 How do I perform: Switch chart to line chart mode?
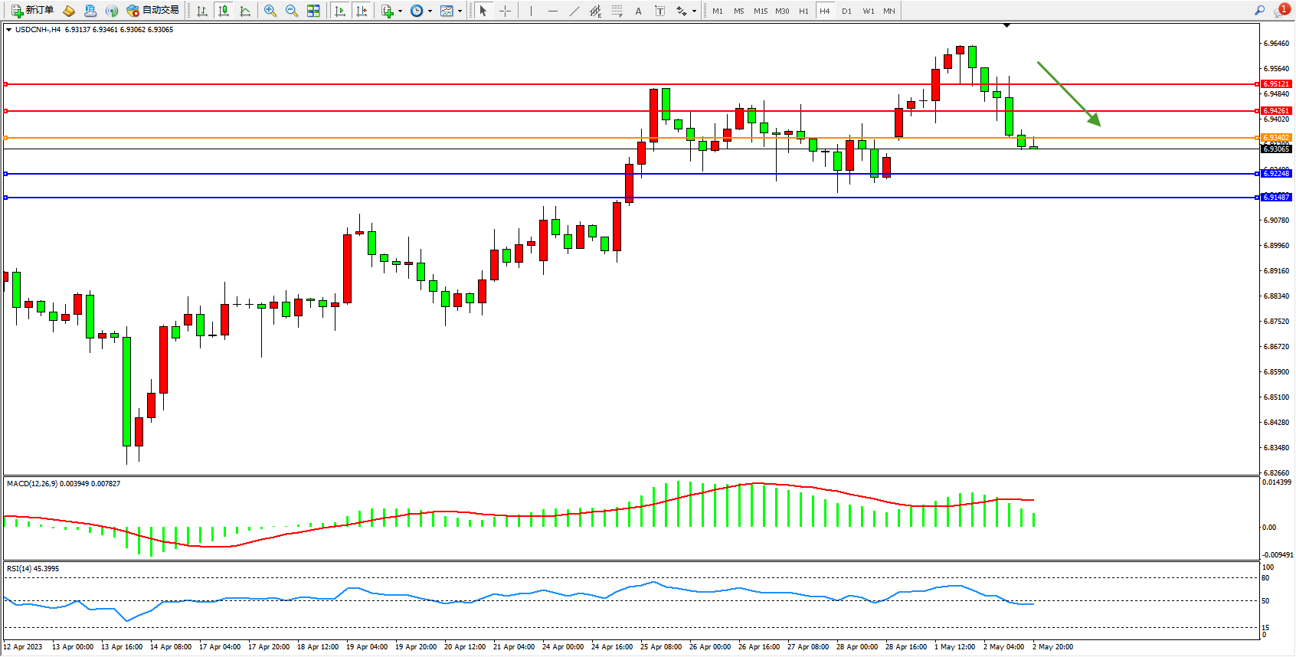click(x=245, y=11)
